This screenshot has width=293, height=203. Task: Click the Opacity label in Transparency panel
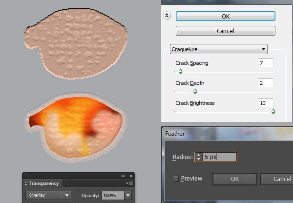pos(90,196)
